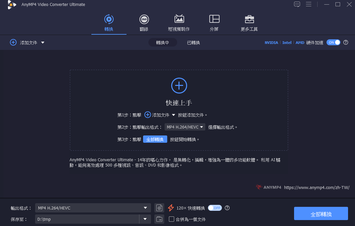Image resolution: width=355 pixels, height=226 pixels.
Task: Enable the 120× 快速轉換 toggle
Action: [215, 208]
